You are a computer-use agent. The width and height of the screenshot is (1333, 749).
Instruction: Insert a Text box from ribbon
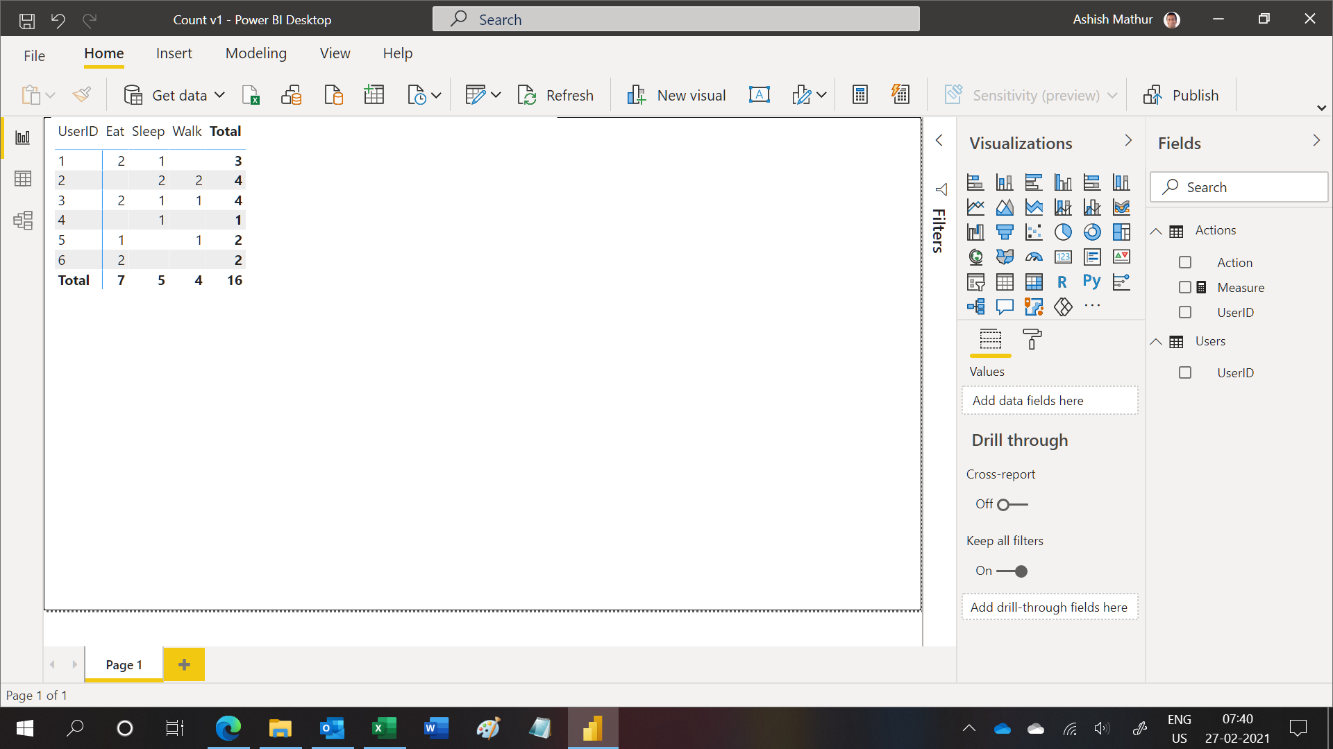point(760,95)
